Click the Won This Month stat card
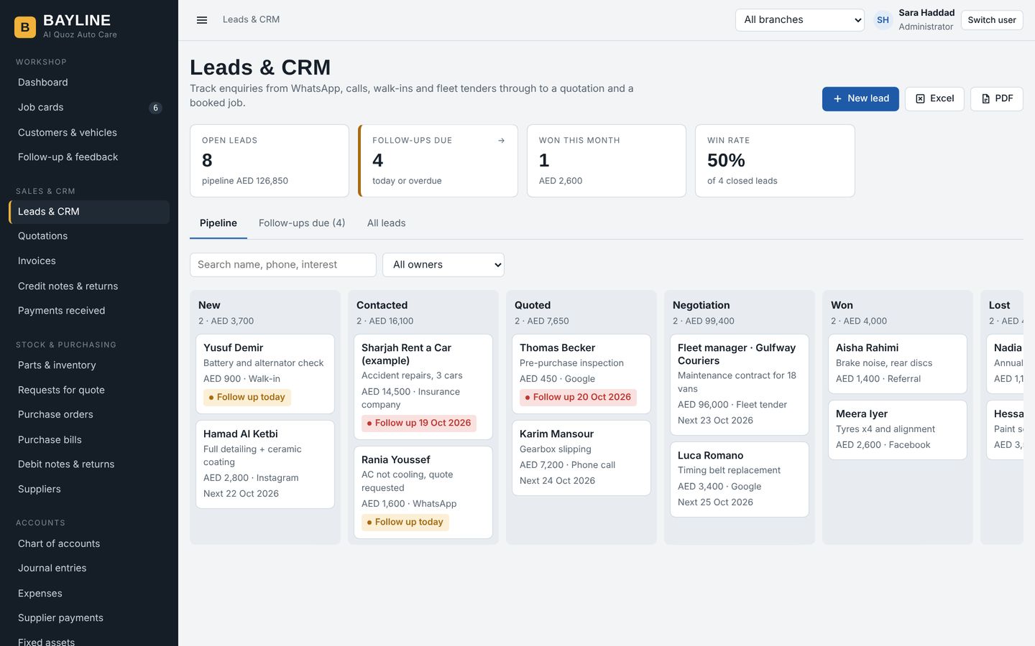 607,161
